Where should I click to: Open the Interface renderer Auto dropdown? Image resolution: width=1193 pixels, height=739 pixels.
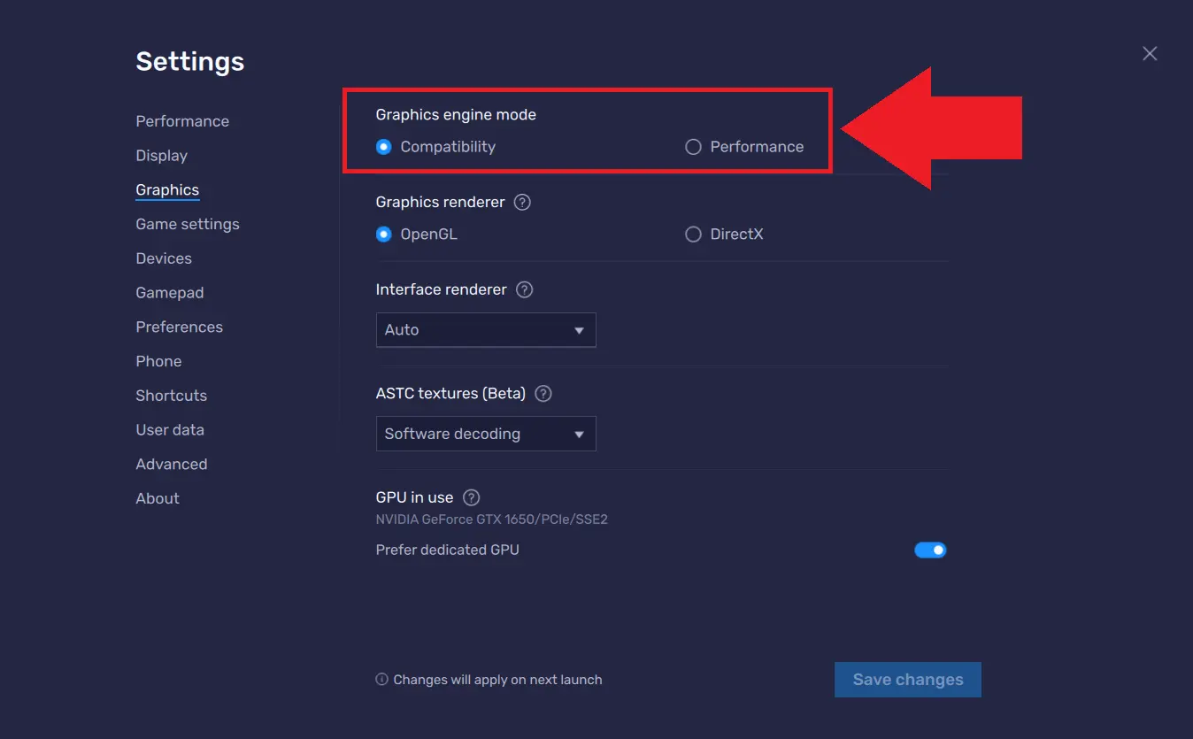[x=486, y=330]
